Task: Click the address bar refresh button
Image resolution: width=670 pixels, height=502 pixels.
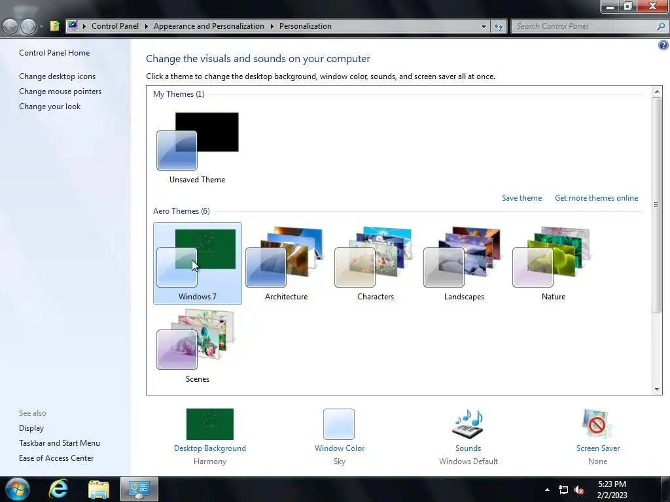Action: [x=498, y=26]
